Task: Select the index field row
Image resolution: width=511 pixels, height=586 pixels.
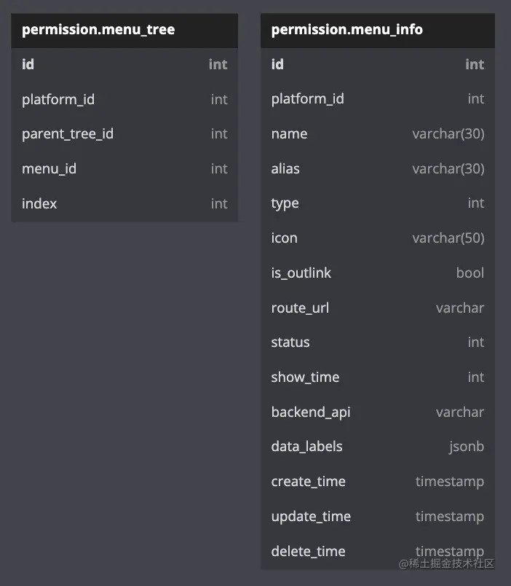Action: pyautogui.click(x=124, y=203)
